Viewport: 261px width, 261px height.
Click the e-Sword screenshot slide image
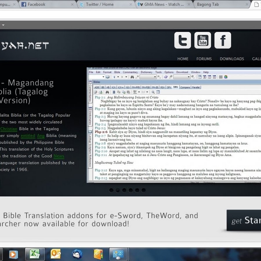(x=174, y=125)
